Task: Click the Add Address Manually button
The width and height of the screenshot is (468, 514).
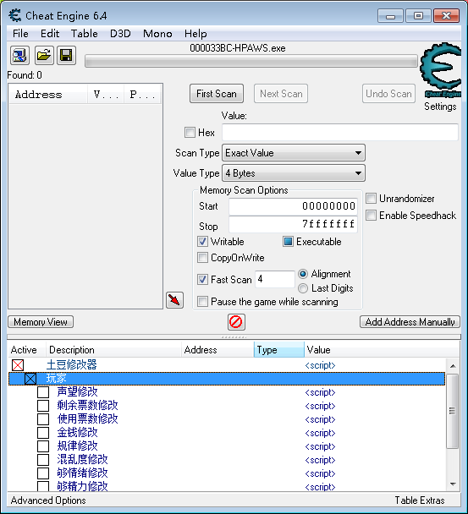Action: [410, 322]
